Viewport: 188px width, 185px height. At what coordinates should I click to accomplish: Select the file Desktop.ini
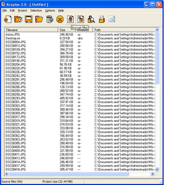click(x=13, y=38)
